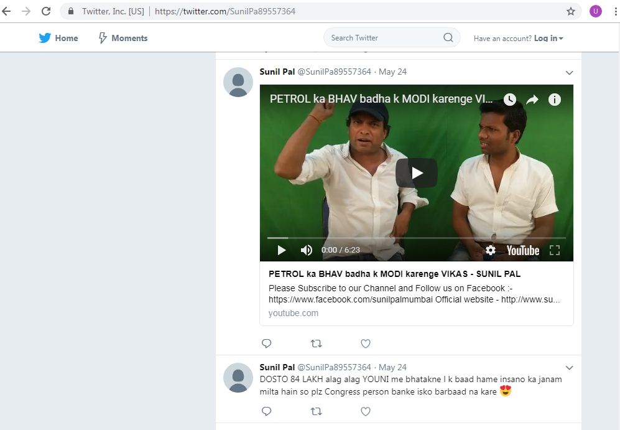This screenshot has height=430, width=620.
Task: Click the Search Twitter input field
Action: point(382,38)
